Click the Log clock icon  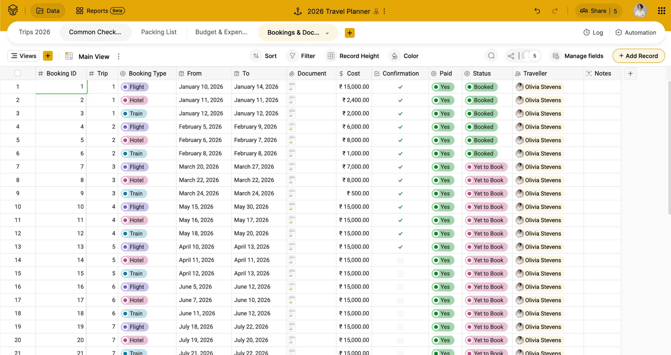(586, 32)
